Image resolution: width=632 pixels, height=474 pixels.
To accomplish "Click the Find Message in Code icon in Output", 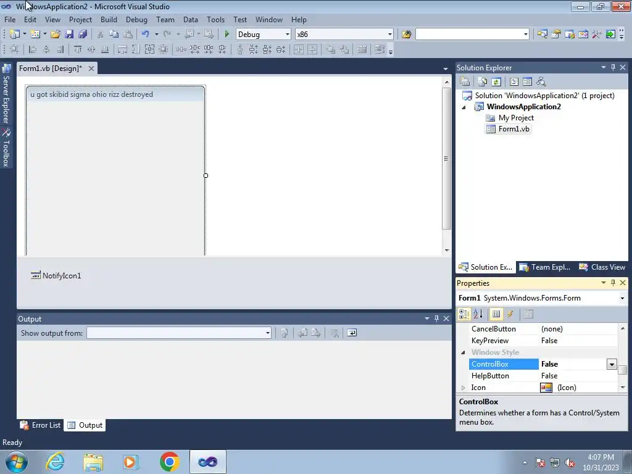I will [x=285, y=333].
